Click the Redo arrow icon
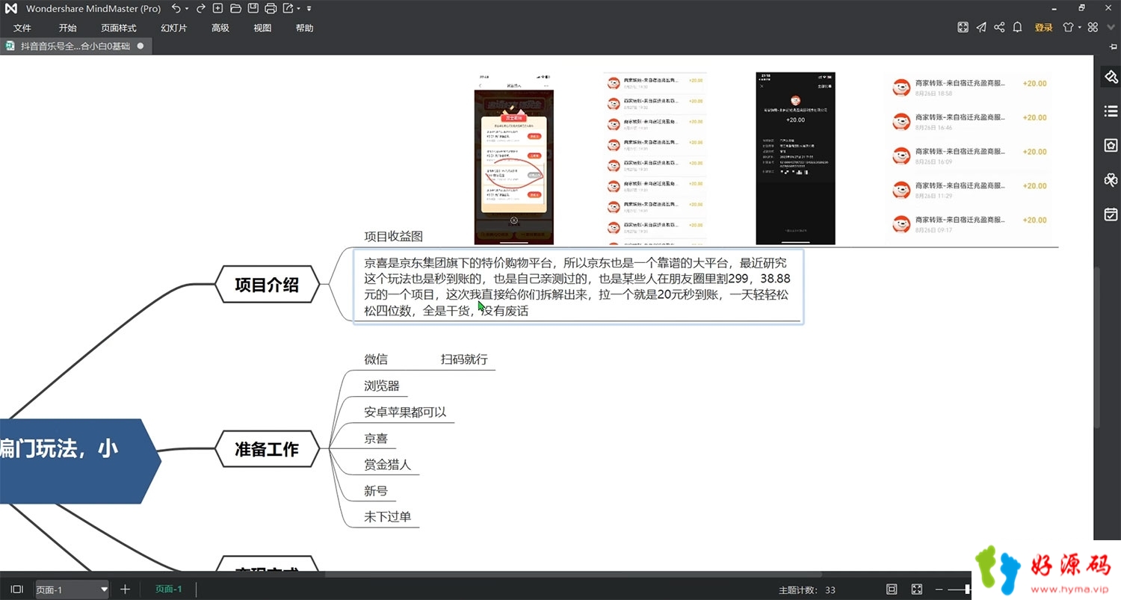1121x600 pixels. pos(200,8)
